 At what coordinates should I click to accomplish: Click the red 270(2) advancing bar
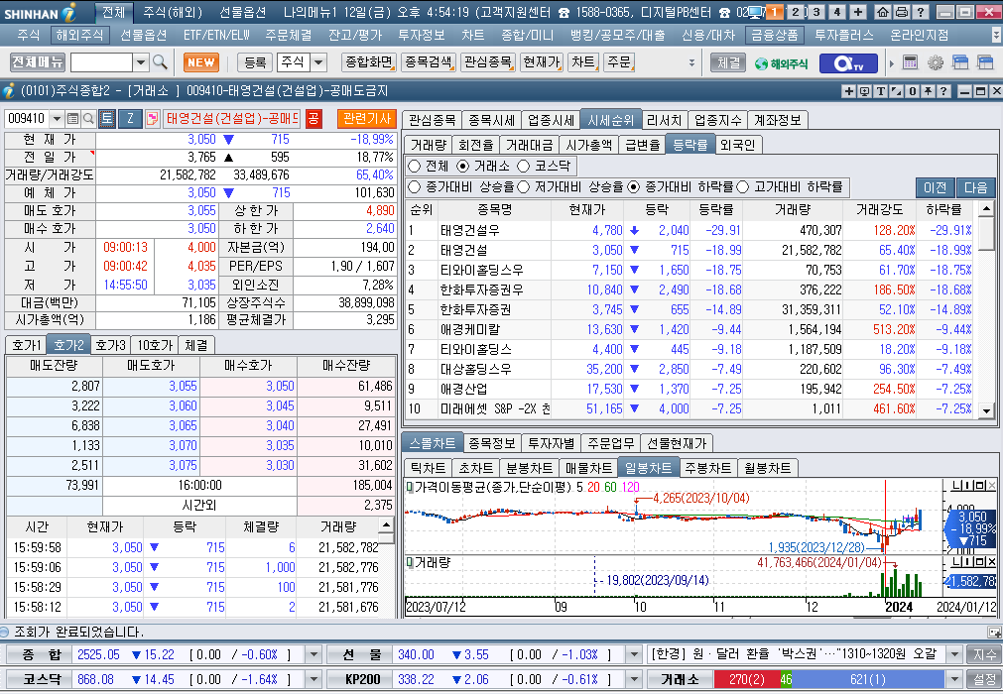click(746, 679)
